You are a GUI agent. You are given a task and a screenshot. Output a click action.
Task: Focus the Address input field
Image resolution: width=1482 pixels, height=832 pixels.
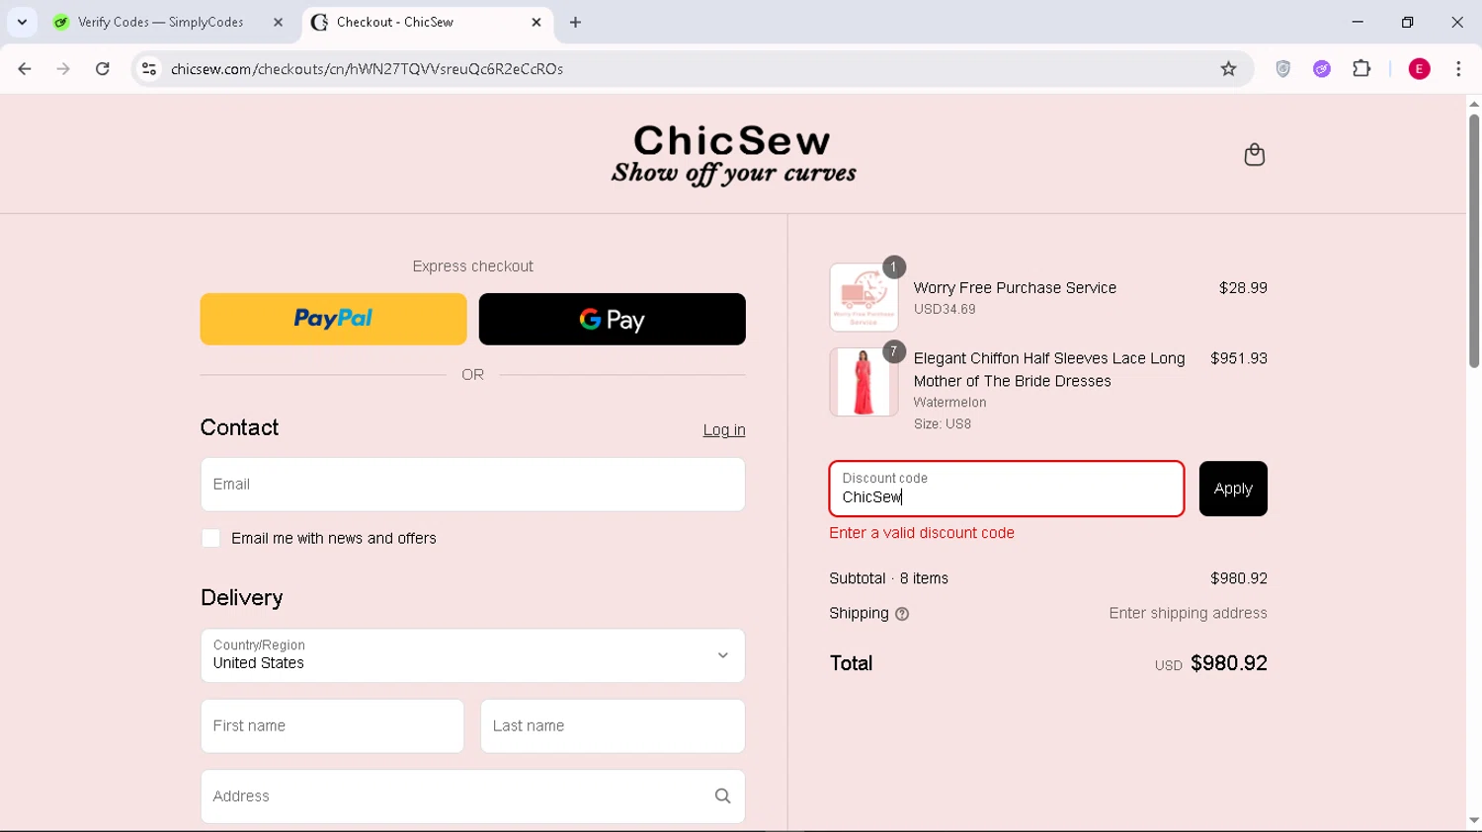[x=473, y=796]
